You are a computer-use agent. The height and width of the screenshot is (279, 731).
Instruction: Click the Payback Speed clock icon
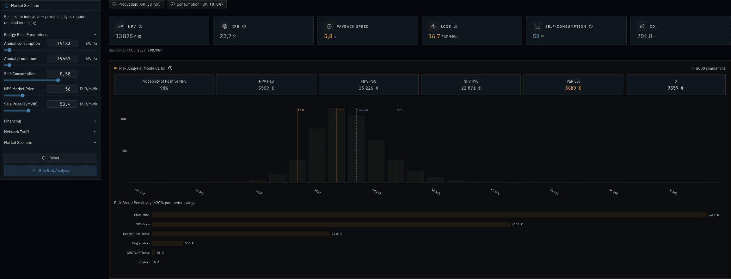(x=329, y=27)
